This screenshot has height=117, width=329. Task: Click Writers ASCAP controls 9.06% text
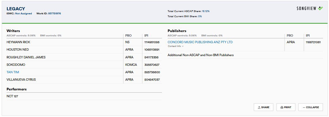21,35
